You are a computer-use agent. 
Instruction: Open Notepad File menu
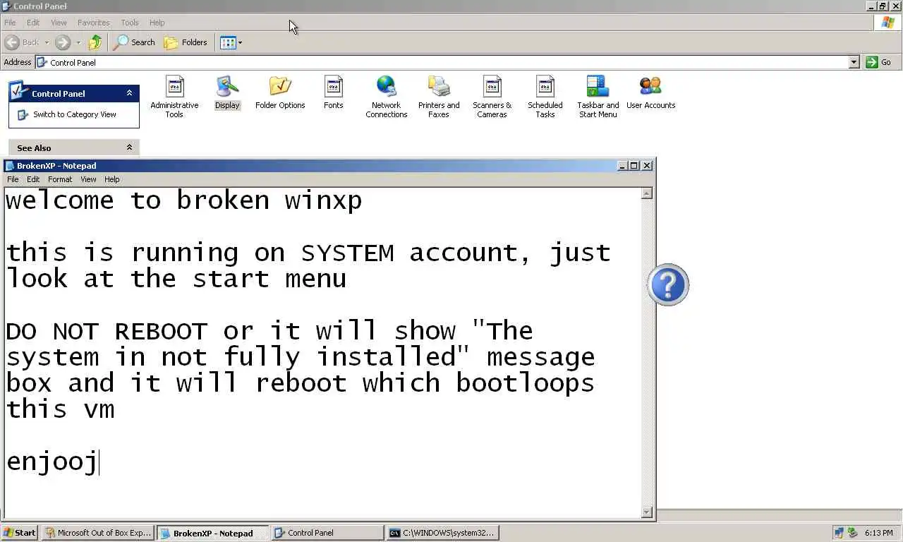13,179
